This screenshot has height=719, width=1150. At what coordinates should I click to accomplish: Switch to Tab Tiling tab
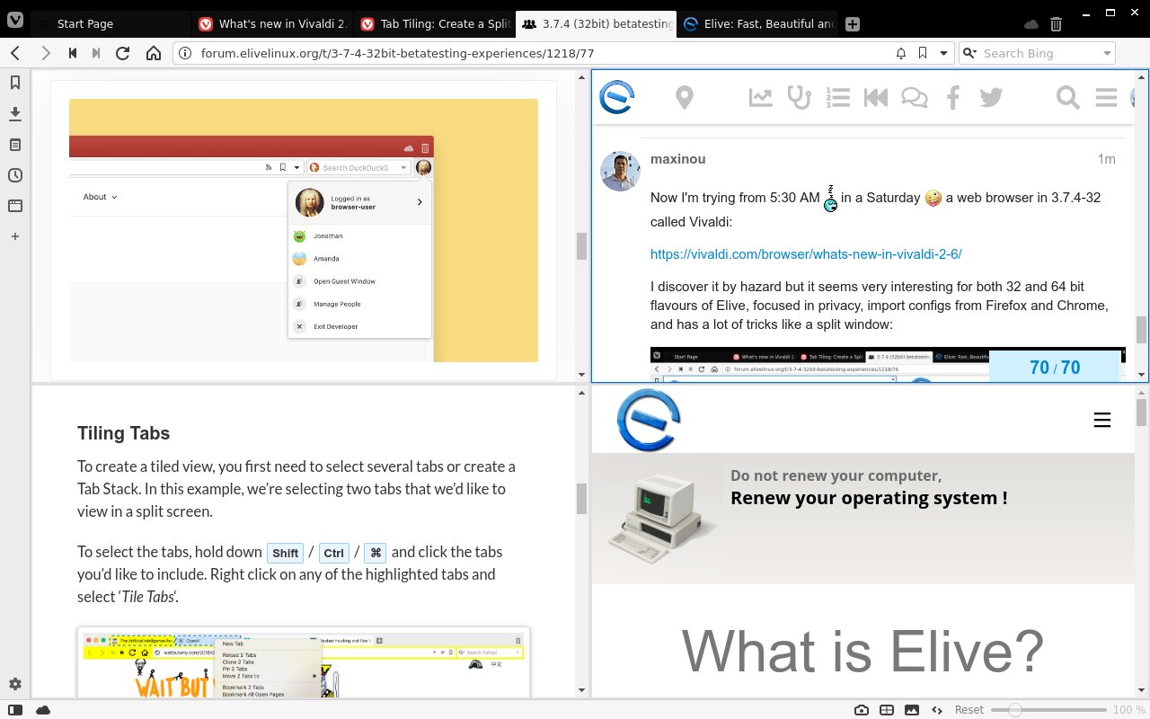pyautogui.click(x=433, y=24)
